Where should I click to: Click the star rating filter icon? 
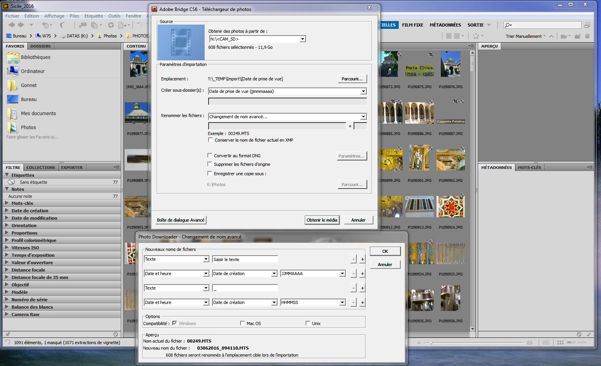[476, 36]
